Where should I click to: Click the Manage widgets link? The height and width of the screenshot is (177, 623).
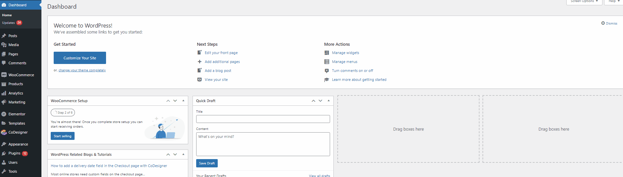coord(345,53)
